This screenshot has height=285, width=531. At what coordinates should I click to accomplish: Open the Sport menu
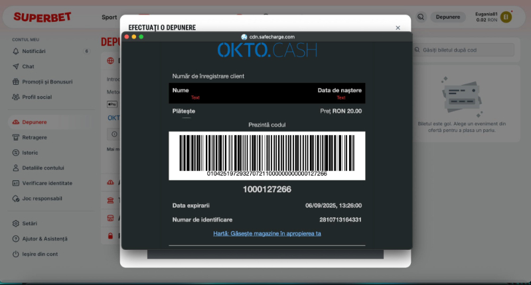tap(109, 17)
